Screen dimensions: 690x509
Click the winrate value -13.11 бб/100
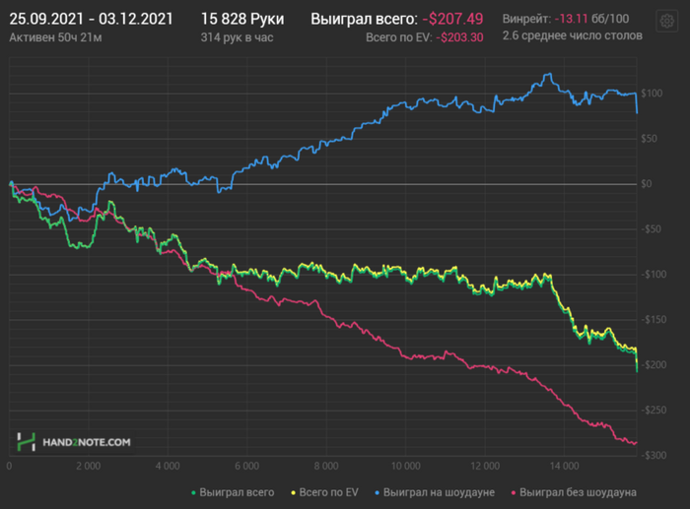(x=591, y=19)
